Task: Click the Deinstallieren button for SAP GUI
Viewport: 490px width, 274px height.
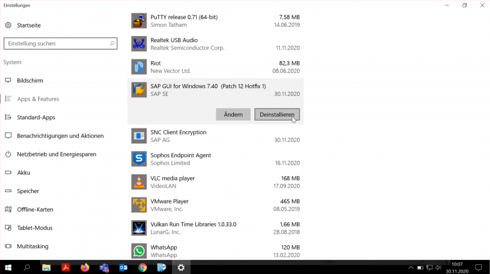Action: coord(277,114)
